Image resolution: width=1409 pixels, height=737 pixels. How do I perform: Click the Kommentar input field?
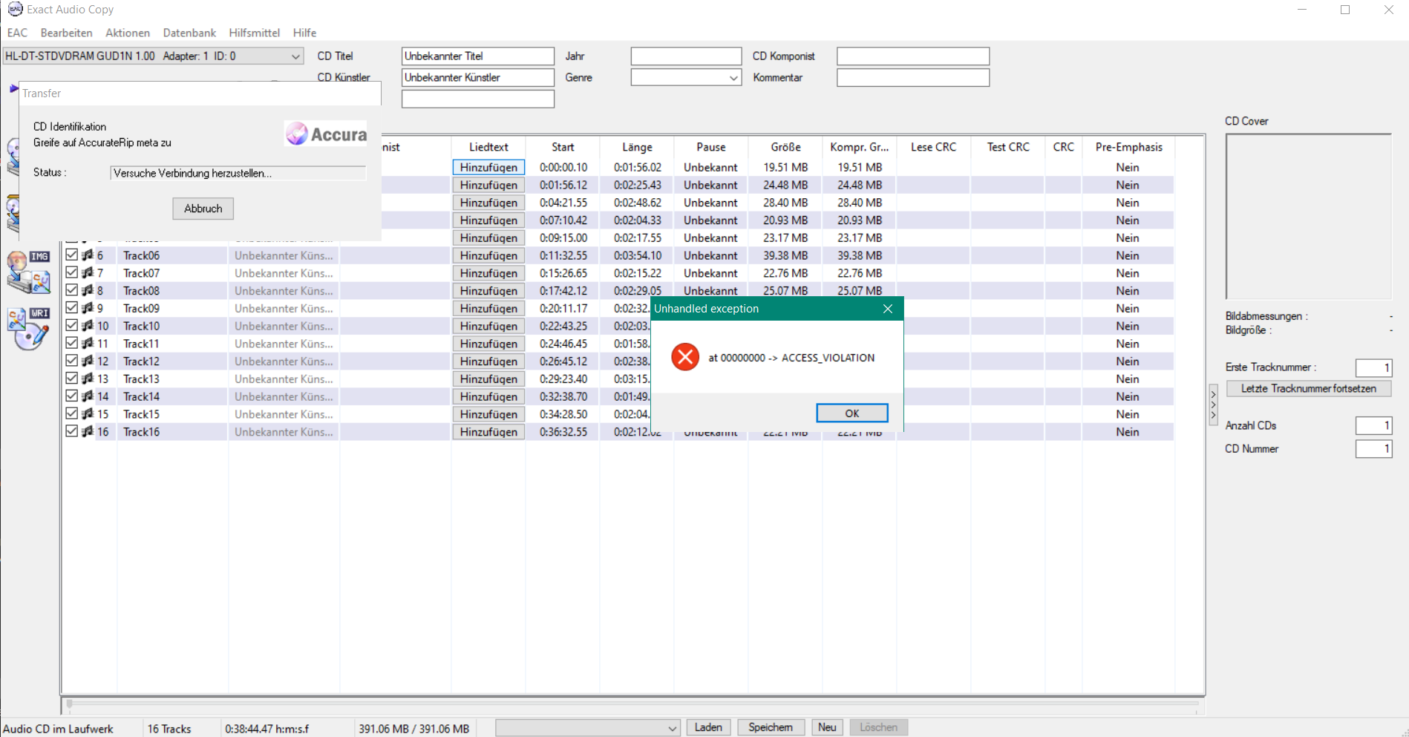(x=913, y=78)
